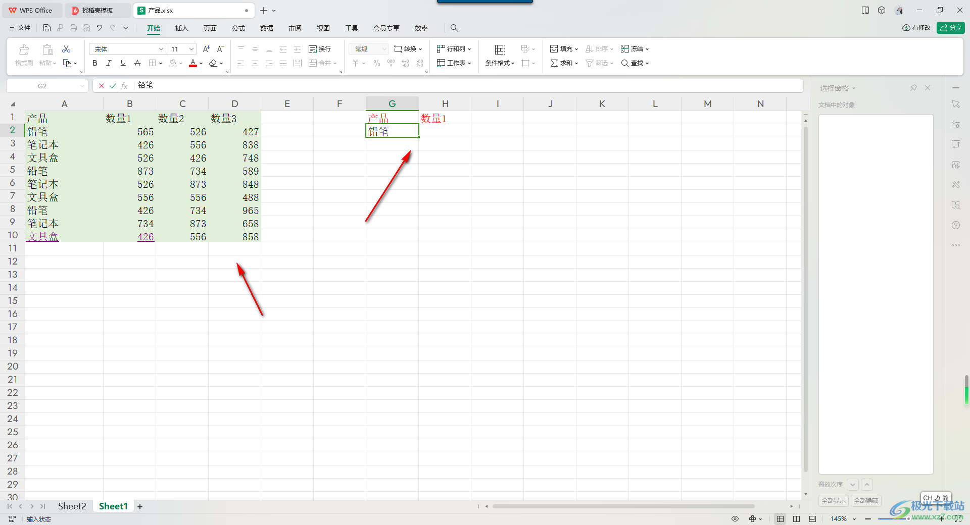Apply underline formatting

point(123,63)
